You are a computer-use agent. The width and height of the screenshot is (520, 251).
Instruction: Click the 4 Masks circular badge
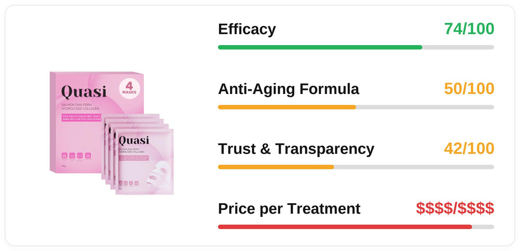129,88
